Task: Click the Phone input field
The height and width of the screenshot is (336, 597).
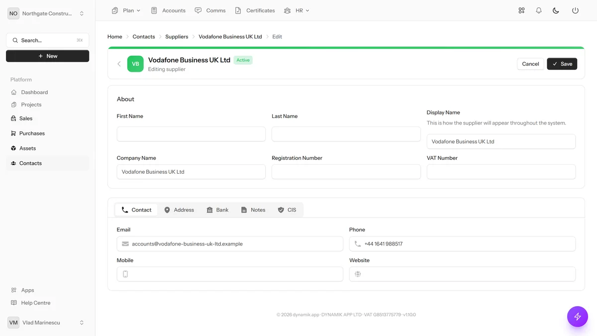Action: 462,244
